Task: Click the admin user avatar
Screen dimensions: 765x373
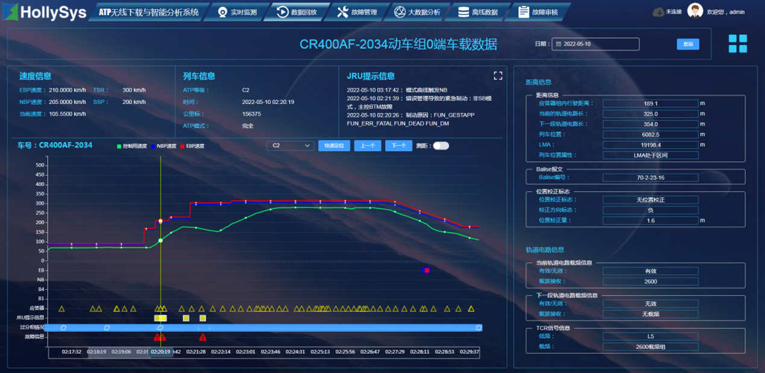Action: click(695, 11)
